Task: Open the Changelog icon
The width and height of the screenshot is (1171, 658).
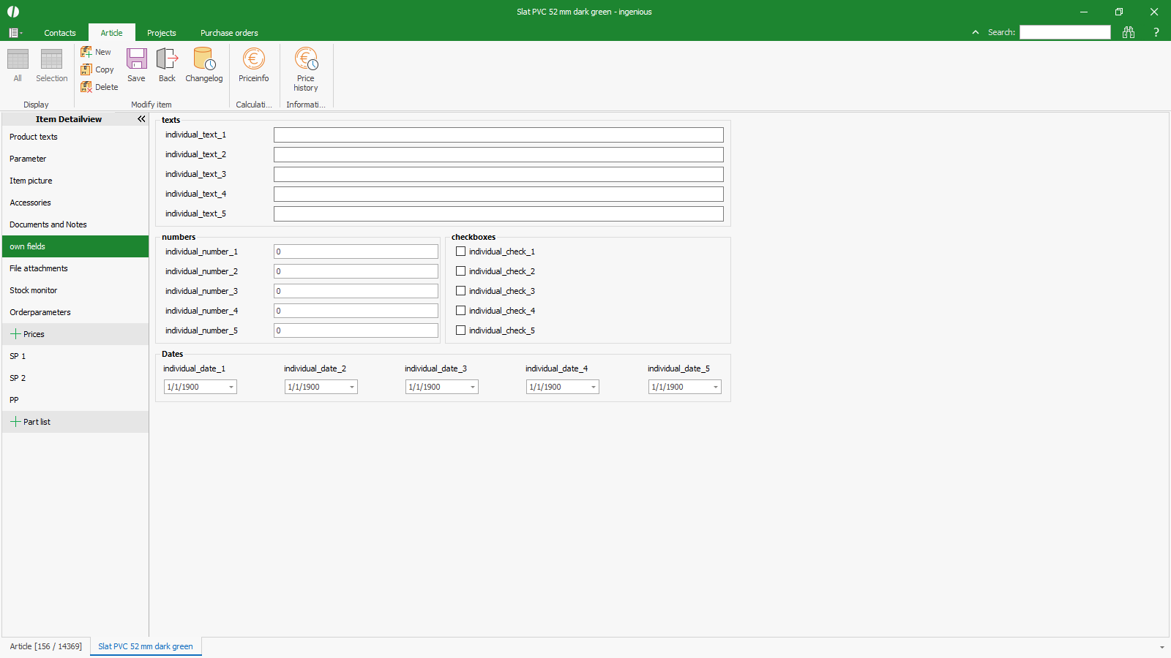Action: (x=203, y=59)
